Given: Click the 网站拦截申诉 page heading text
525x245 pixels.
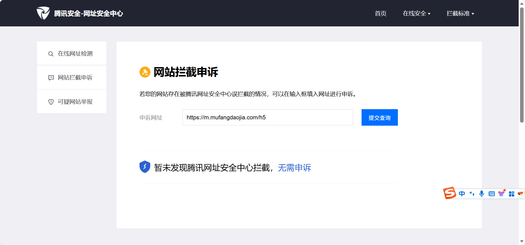Looking at the screenshot, I should (x=186, y=72).
